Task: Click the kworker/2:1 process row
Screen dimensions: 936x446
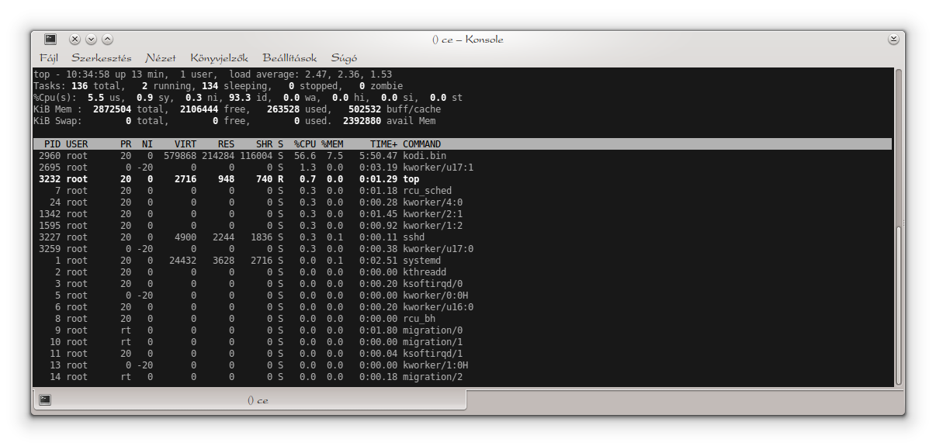Action: [462, 214]
